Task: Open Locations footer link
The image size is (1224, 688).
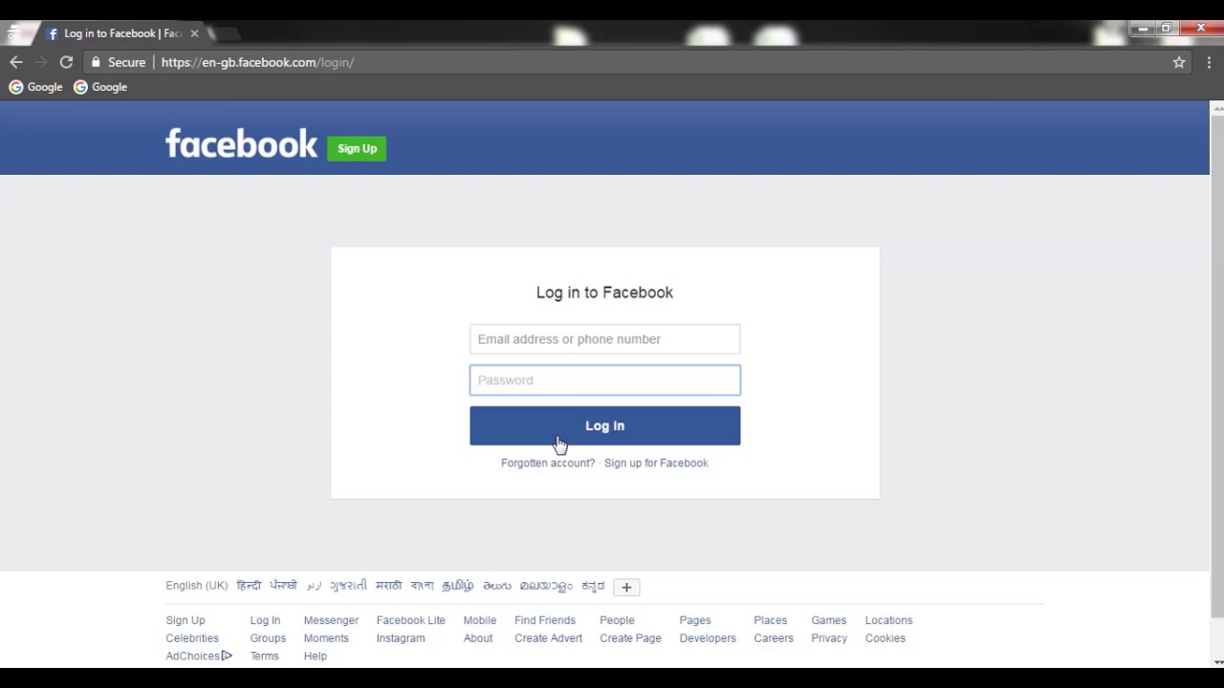Action: click(889, 620)
